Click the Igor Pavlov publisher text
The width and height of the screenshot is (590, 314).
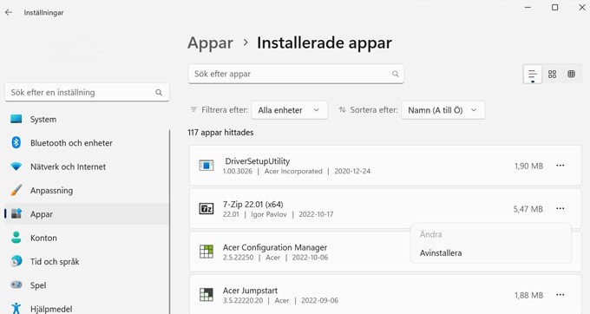(269, 214)
